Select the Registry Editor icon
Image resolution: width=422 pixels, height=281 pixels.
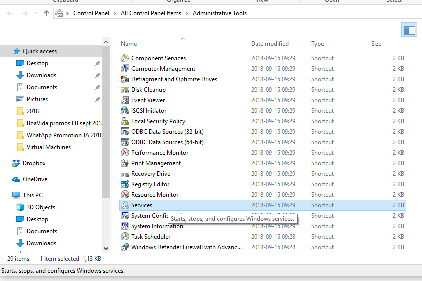(x=125, y=184)
